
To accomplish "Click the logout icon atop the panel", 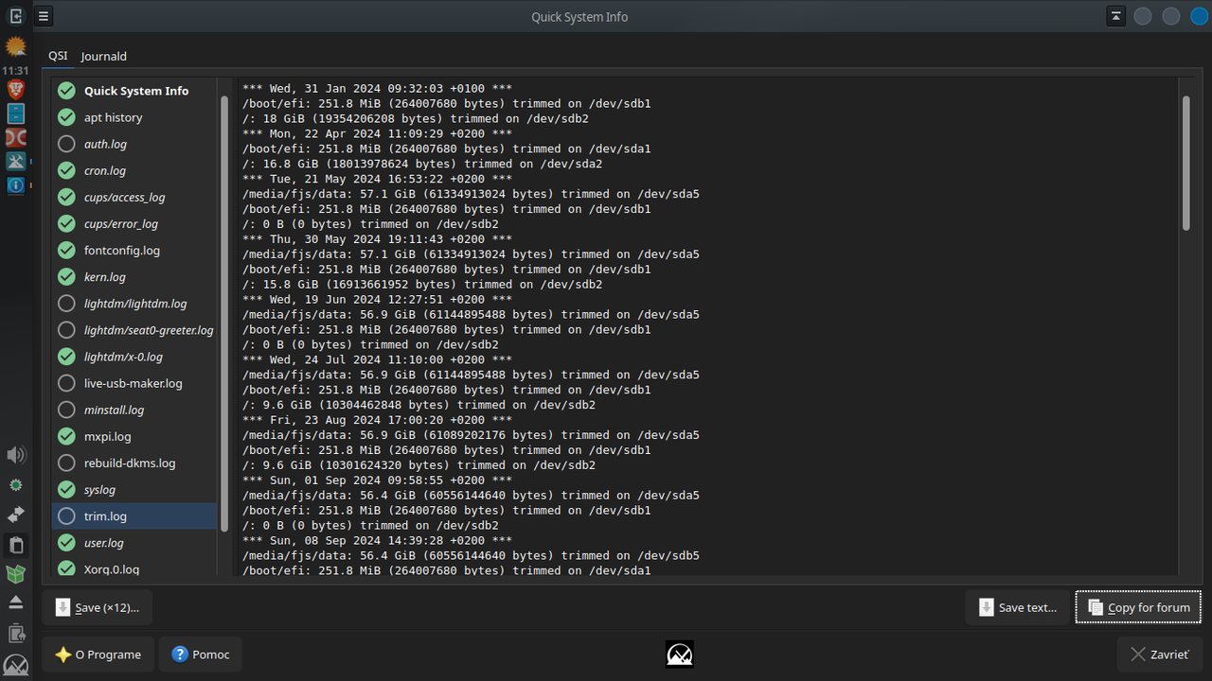I will pos(15,16).
